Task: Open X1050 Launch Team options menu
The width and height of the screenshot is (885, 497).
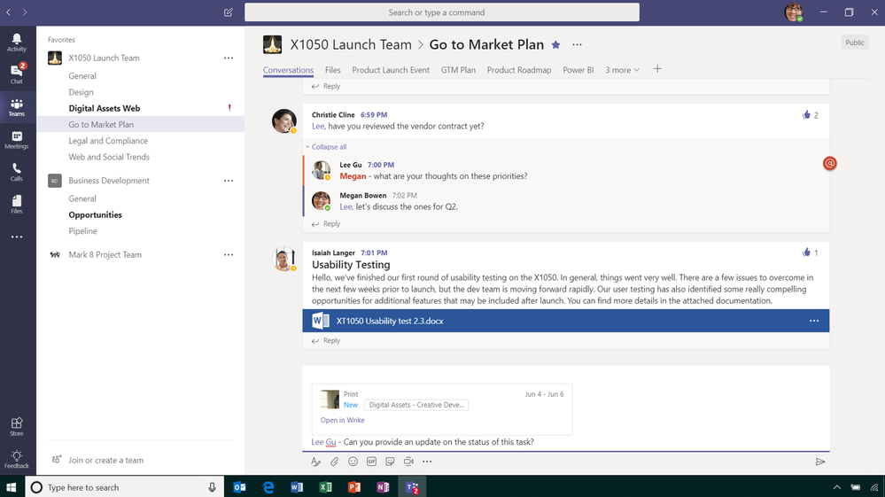Action: point(228,58)
